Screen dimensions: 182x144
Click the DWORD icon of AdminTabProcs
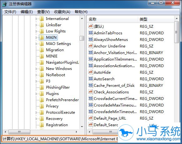click(91, 33)
